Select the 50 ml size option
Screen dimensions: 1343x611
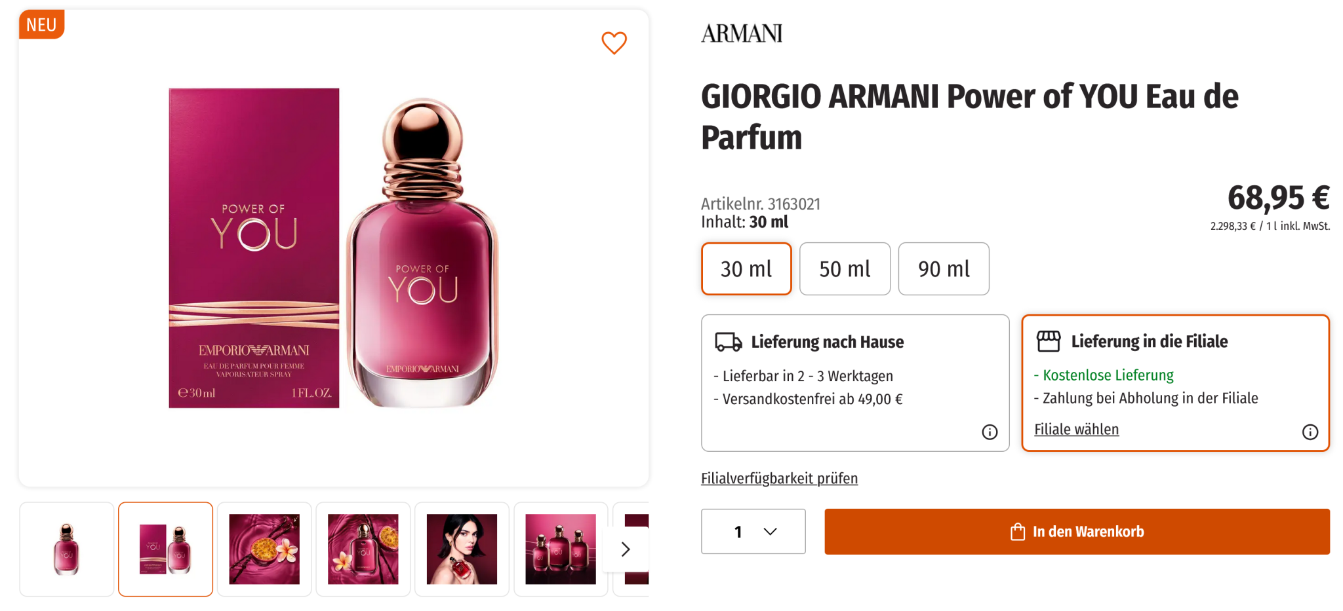coord(845,269)
